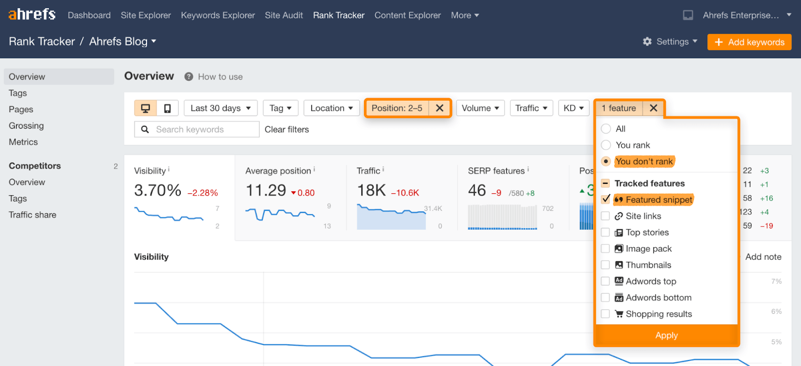The height and width of the screenshot is (366, 801).
Task: Select the 'You rank' radio option
Action: 606,145
